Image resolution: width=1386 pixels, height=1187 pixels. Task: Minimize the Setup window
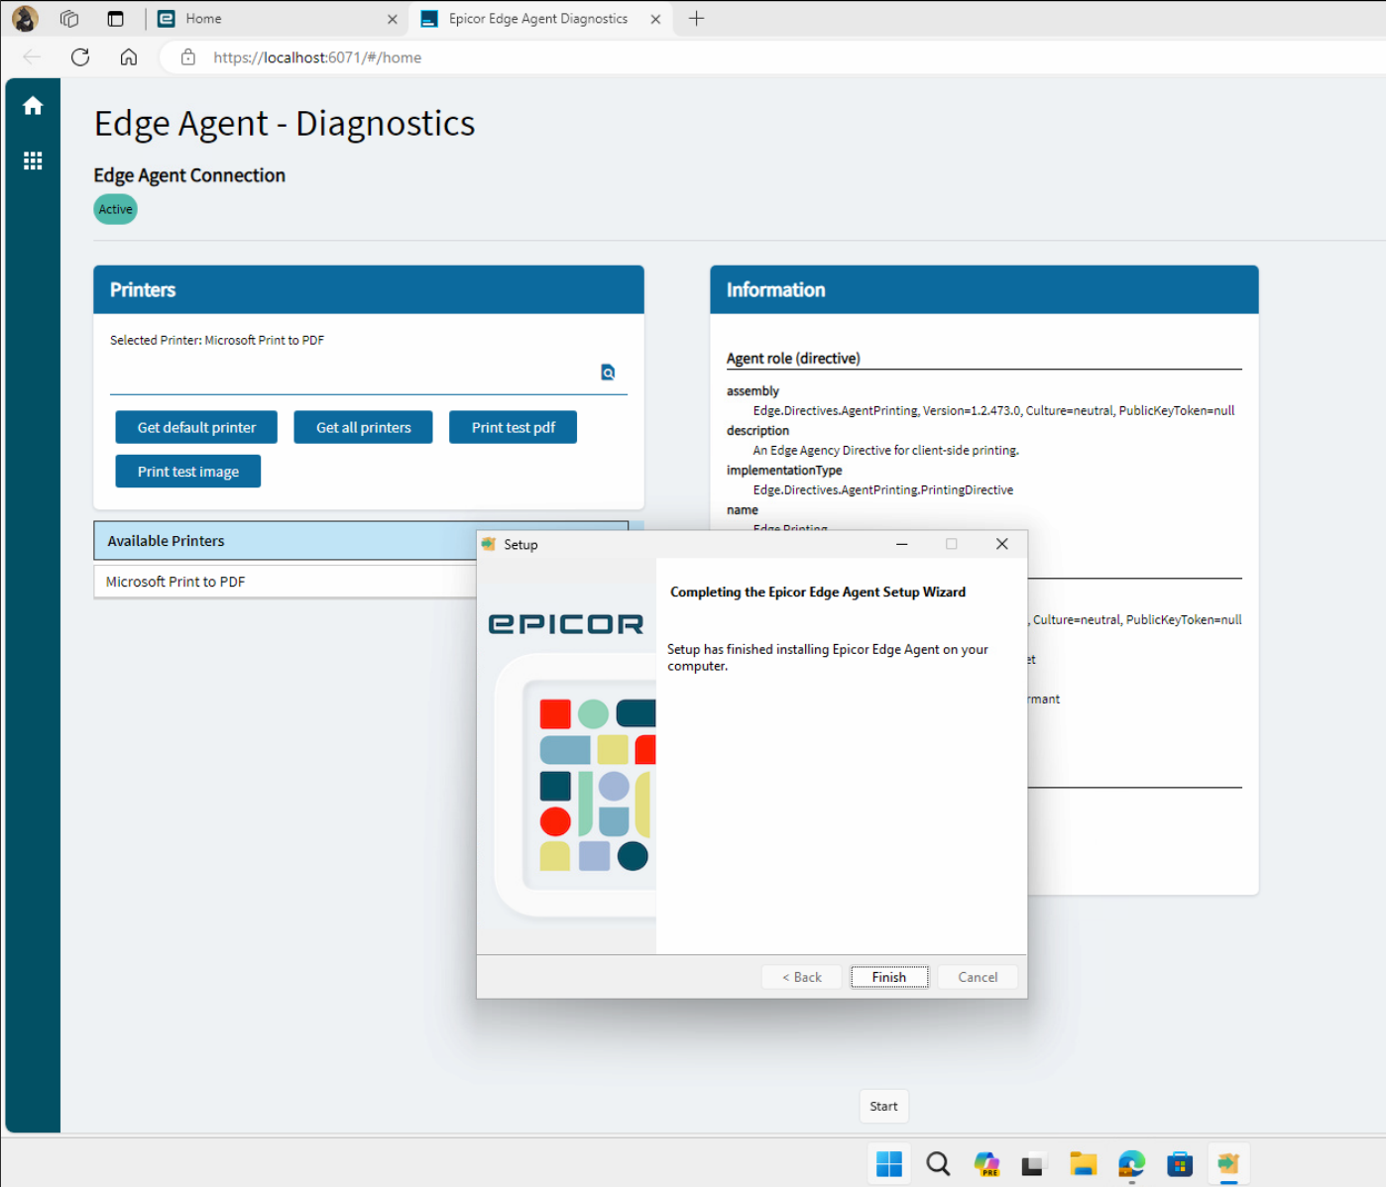901,544
